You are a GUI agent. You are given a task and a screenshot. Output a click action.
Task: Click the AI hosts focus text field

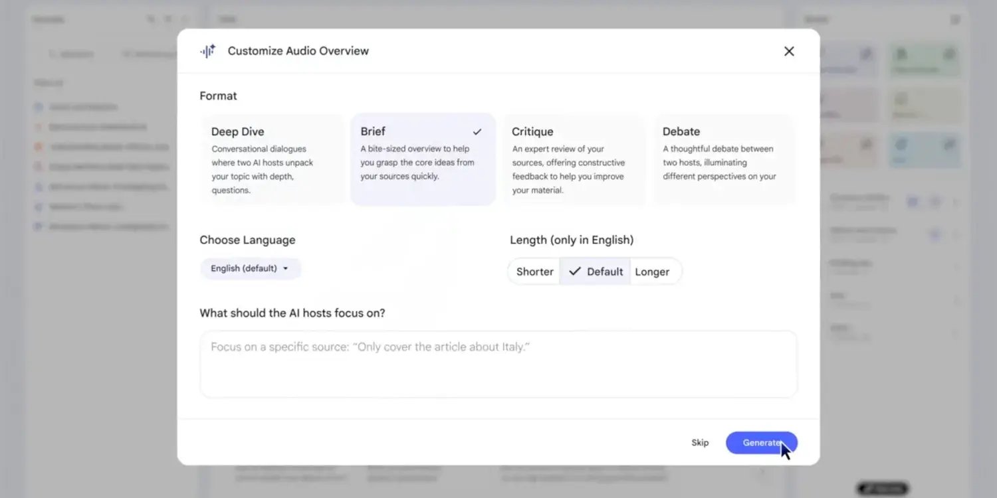click(x=498, y=363)
